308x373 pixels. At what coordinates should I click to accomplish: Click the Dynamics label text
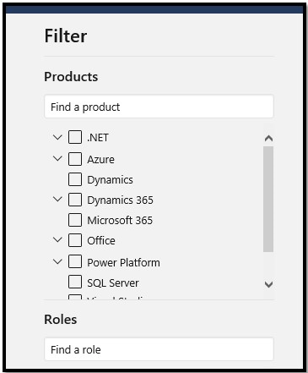pos(110,180)
